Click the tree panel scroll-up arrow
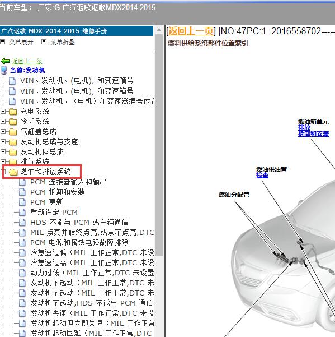 159,30
